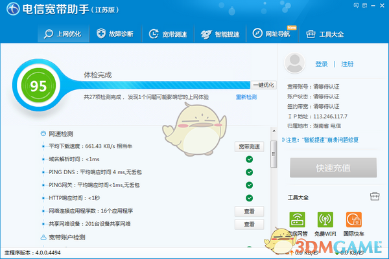Click the PING网关 平均响应时间 row text

[x=94, y=185]
